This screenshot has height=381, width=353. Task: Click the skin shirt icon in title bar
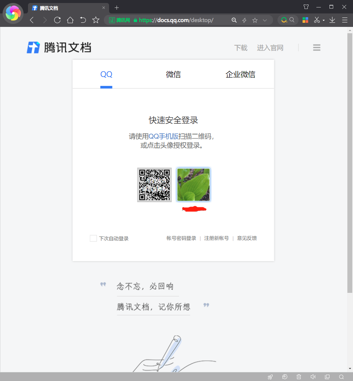pyautogui.click(x=306, y=7)
